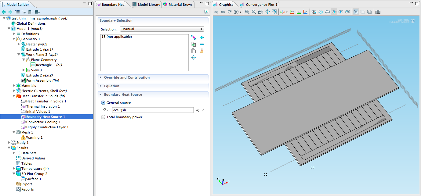Viewport: 421px width, 196px height.
Task: Select the General source radio button
Action: click(x=103, y=103)
